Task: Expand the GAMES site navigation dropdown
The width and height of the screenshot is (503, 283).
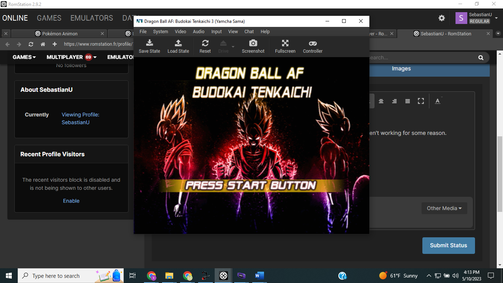Action: [x=24, y=57]
